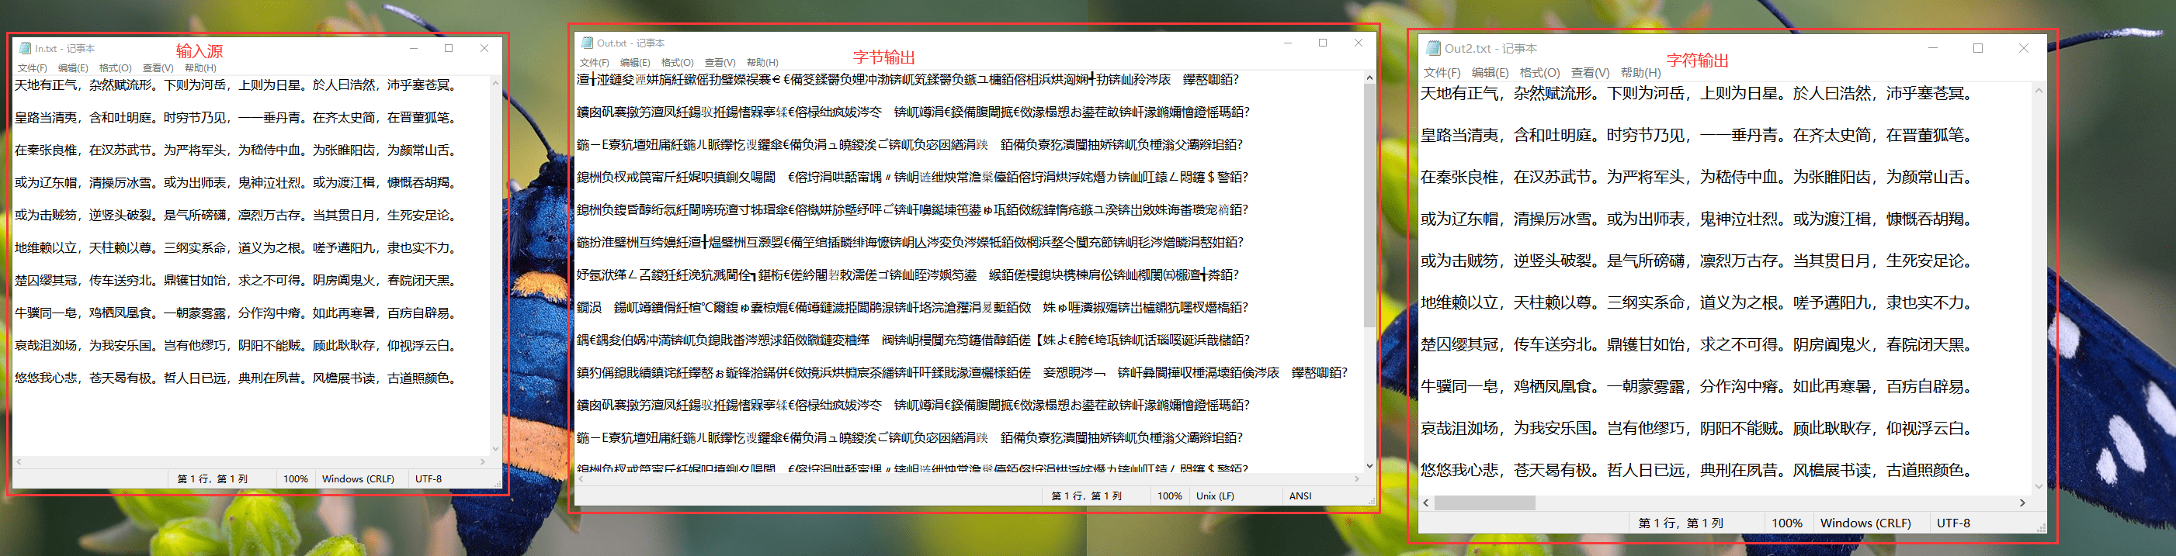Click horizontal scroll left arrow in Out2.txt
The height and width of the screenshot is (556, 2176).
pos(1426,502)
